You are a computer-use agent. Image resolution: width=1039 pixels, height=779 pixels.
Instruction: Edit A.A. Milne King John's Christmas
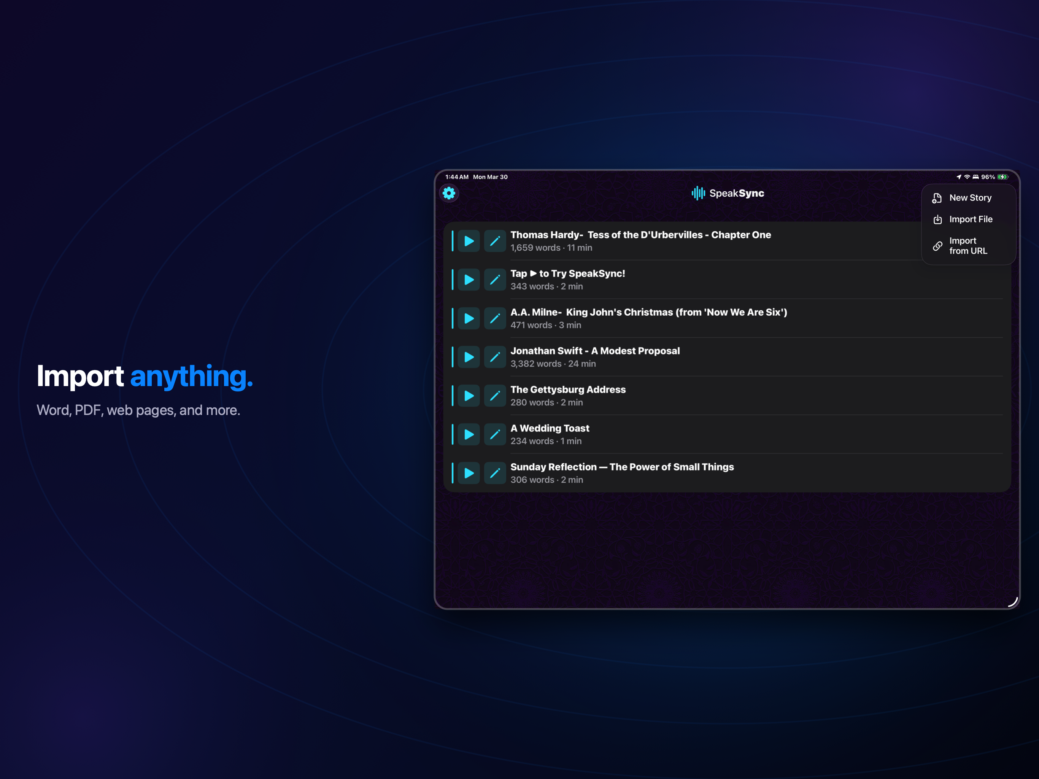point(495,318)
